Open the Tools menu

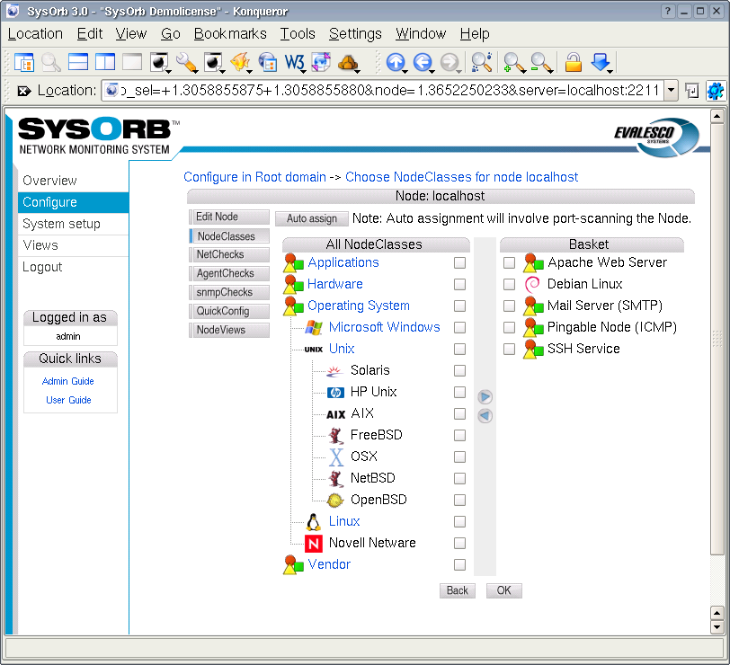(x=298, y=34)
